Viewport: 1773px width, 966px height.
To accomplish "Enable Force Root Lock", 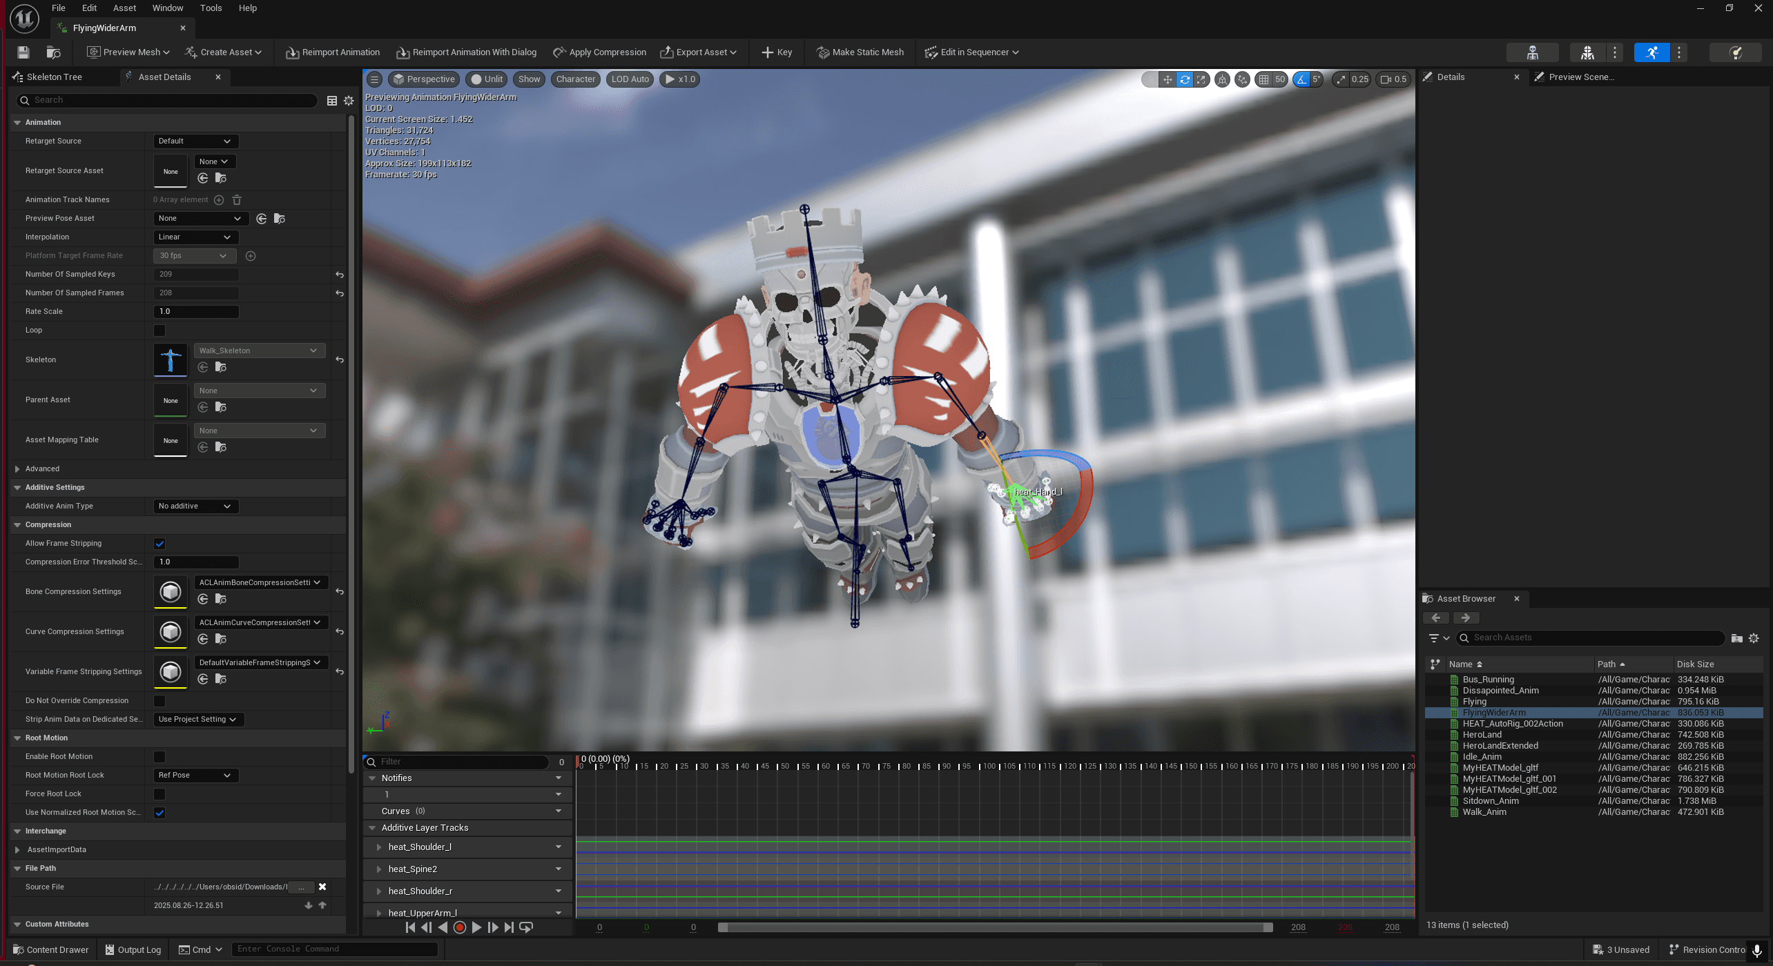I will [159, 794].
